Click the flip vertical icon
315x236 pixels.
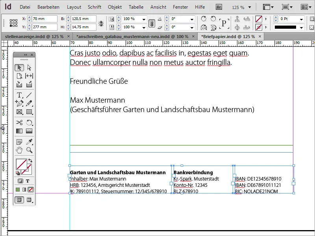click(213, 27)
